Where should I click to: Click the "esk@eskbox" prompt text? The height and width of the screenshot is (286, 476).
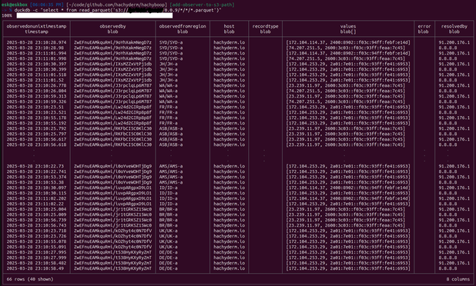pos(15,5)
